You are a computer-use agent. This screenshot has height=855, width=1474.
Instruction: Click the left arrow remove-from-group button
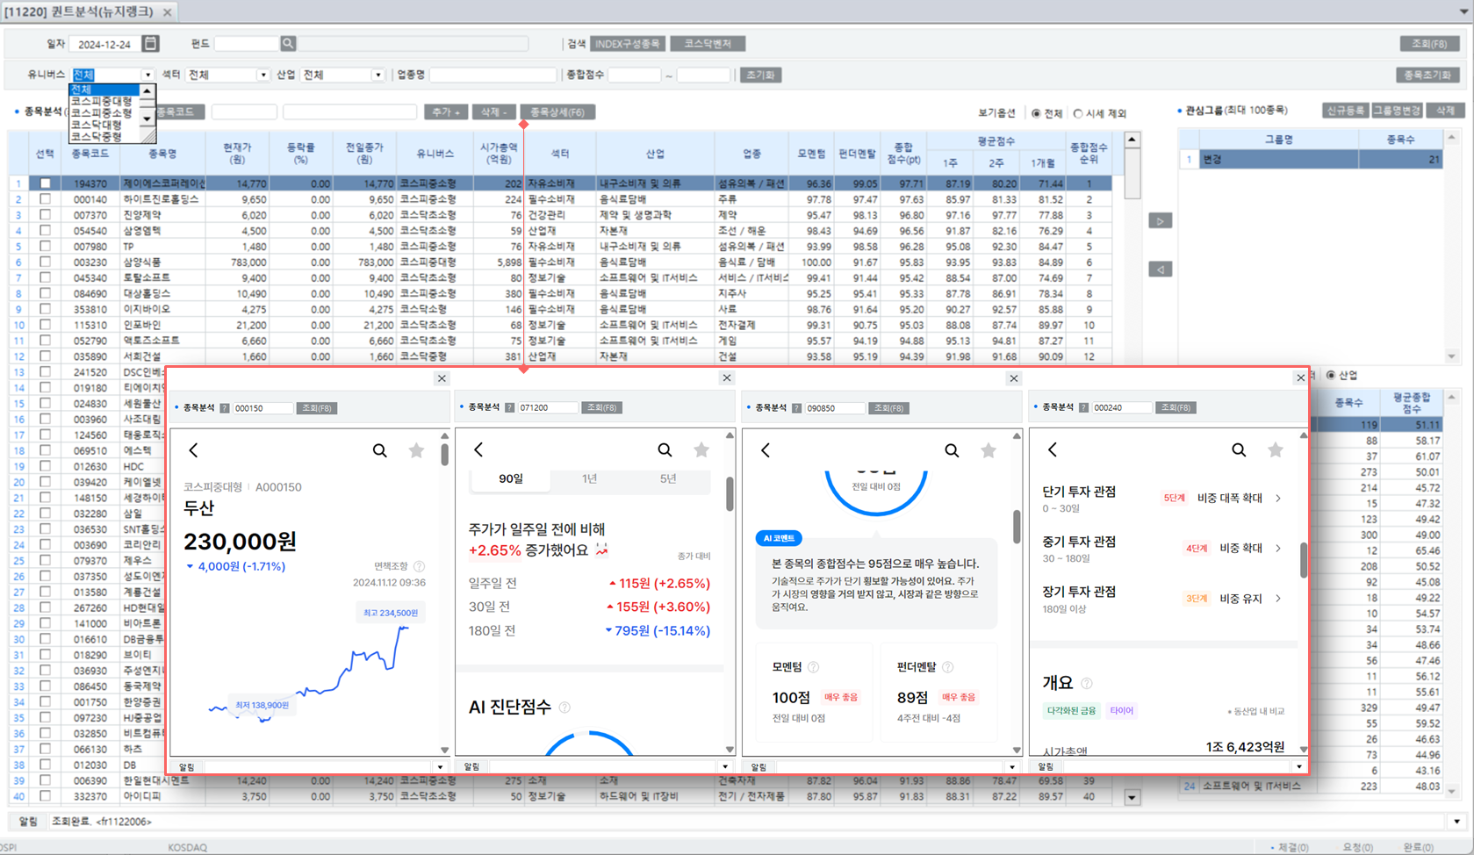click(x=1160, y=269)
